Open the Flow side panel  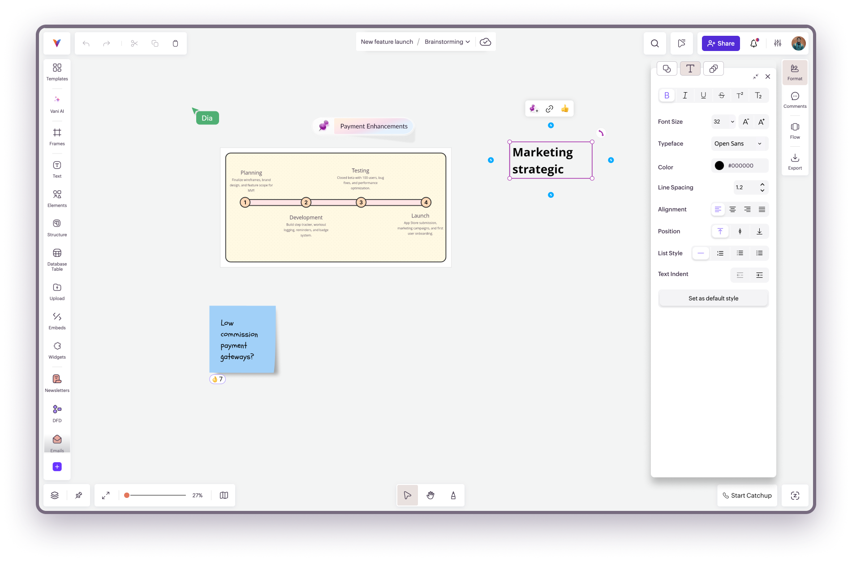pyautogui.click(x=795, y=131)
